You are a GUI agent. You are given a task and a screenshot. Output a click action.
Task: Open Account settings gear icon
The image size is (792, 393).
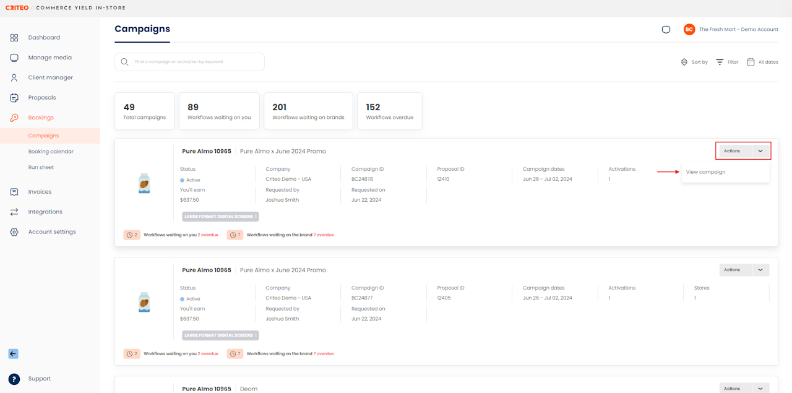[x=14, y=232]
